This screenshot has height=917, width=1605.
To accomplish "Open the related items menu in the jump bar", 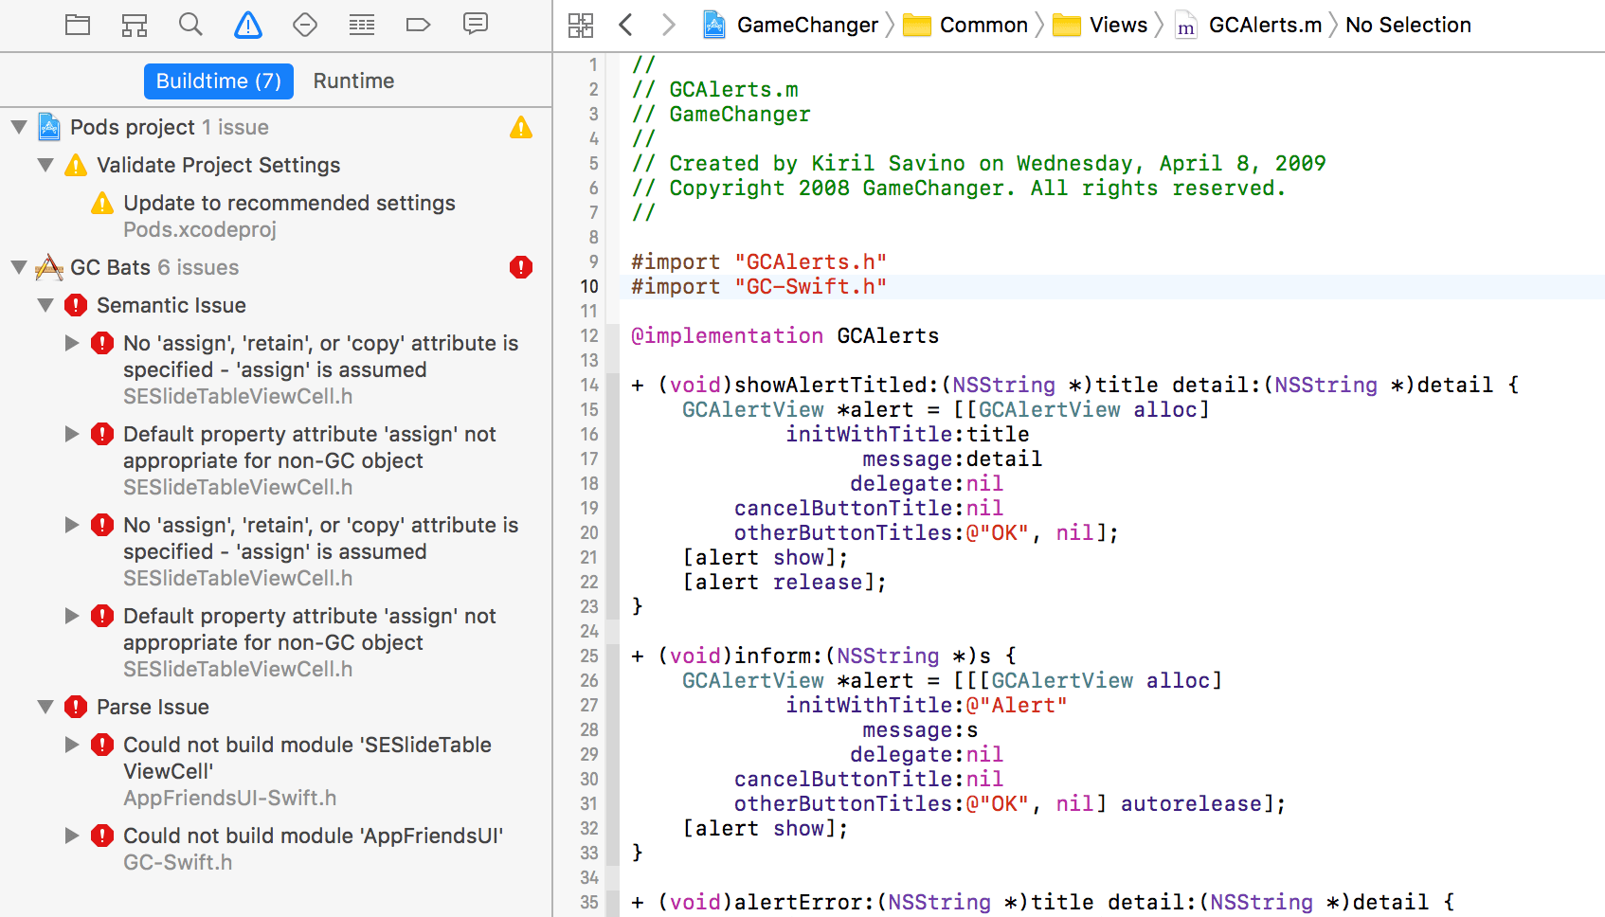I will pos(581,26).
